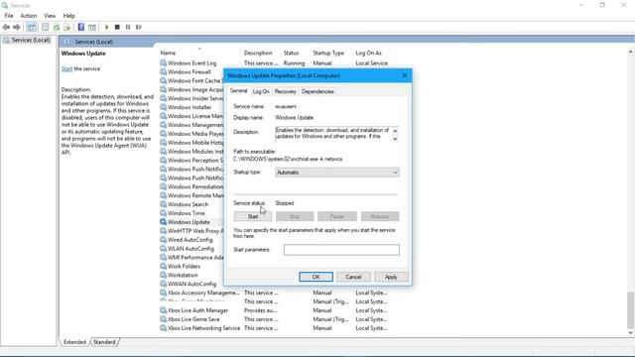Pause the service with the toolbar pause icon
The image size is (635, 357).
128,27
